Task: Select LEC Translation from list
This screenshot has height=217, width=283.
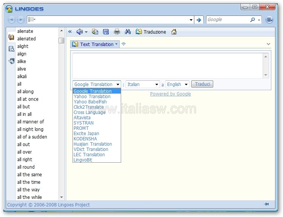Action: pyautogui.click(x=97, y=154)
